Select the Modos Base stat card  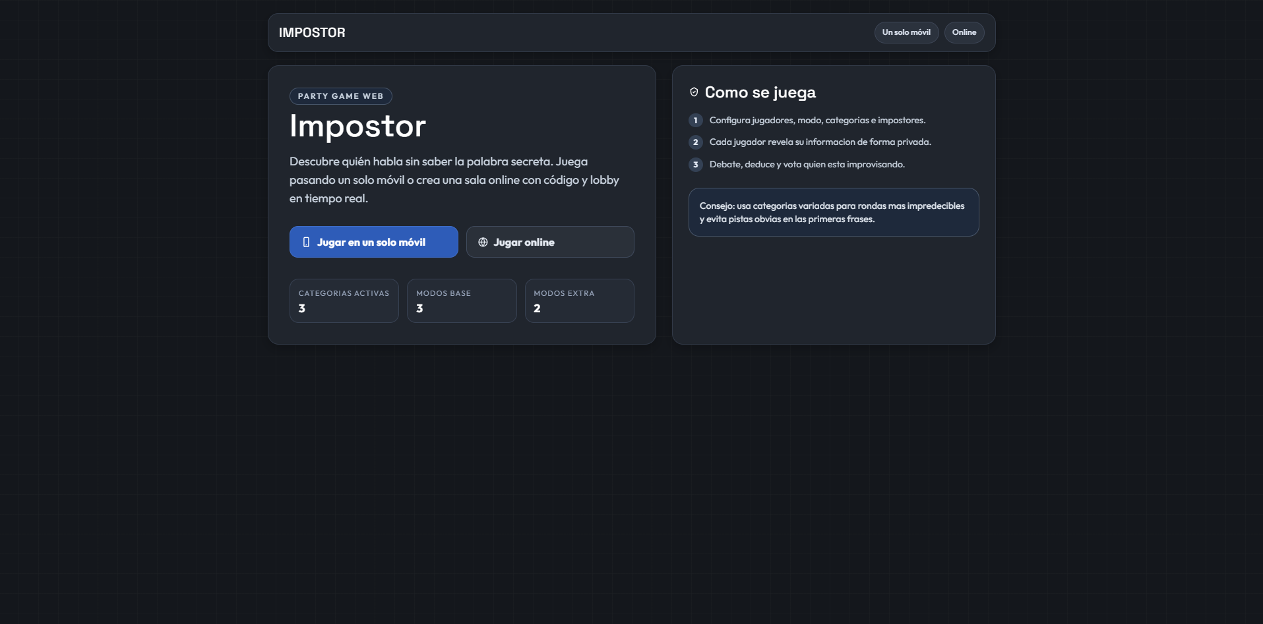[461, 301]
